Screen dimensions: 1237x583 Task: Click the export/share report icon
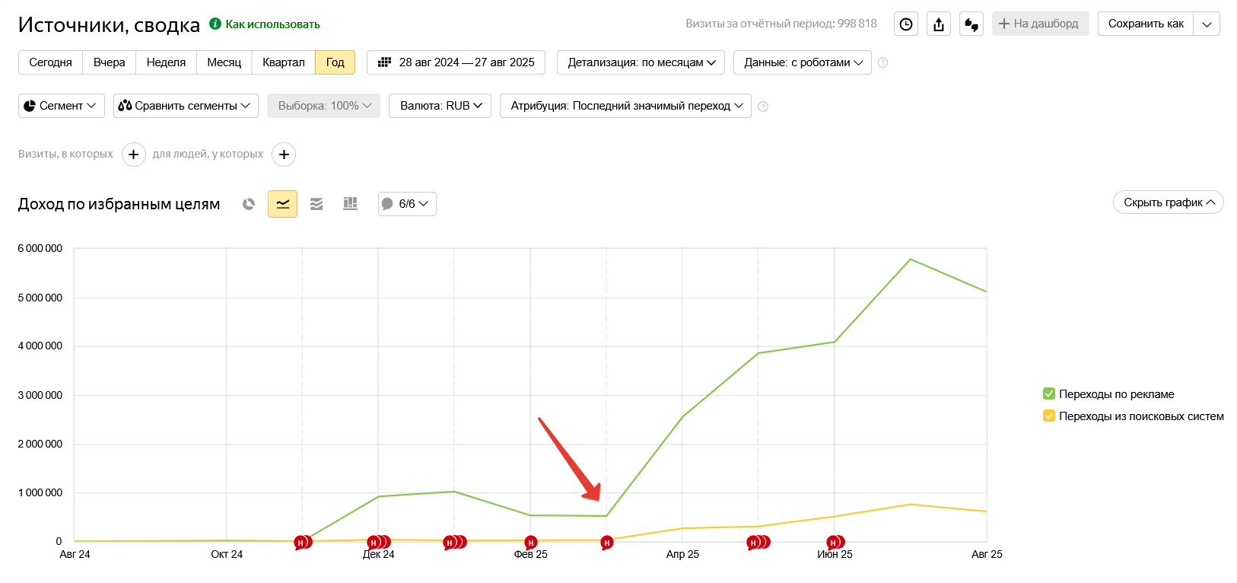(939, 24)
